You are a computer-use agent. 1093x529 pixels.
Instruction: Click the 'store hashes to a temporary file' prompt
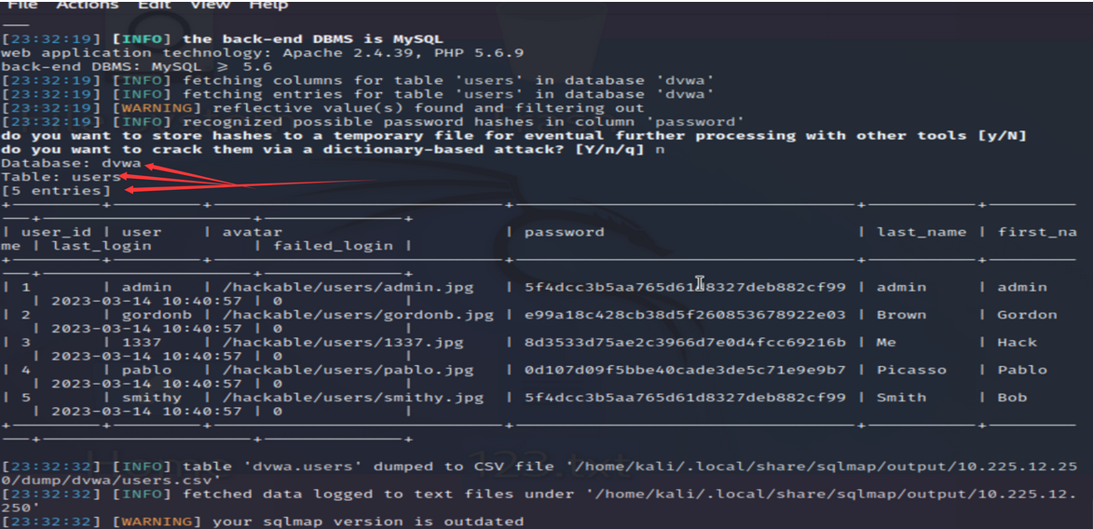(x=513, y=135)
